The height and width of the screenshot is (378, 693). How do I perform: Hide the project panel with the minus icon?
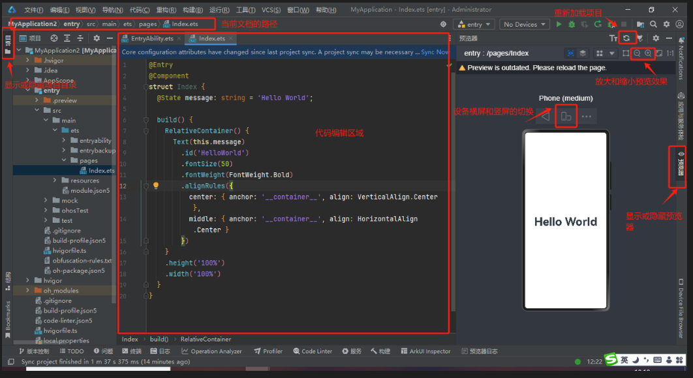110,38
